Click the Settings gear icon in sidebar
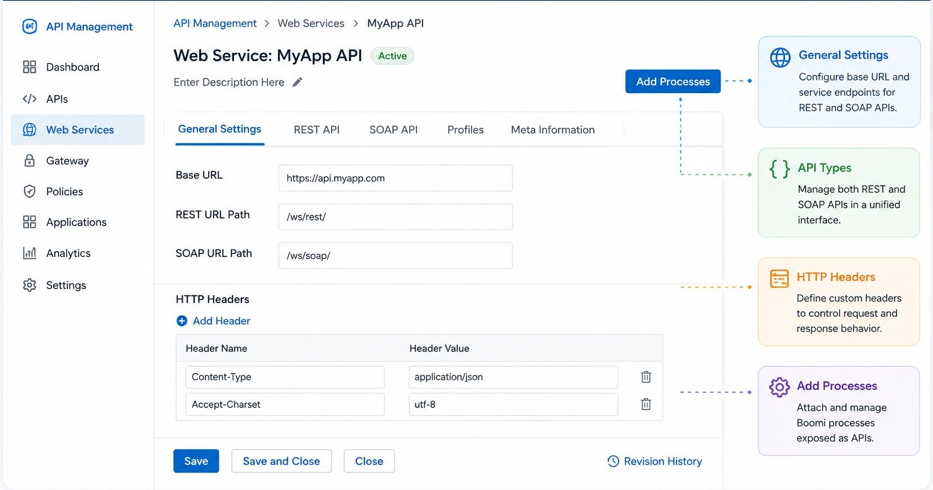The height and width of the screenshot is (490, 933). pos(30,285)
